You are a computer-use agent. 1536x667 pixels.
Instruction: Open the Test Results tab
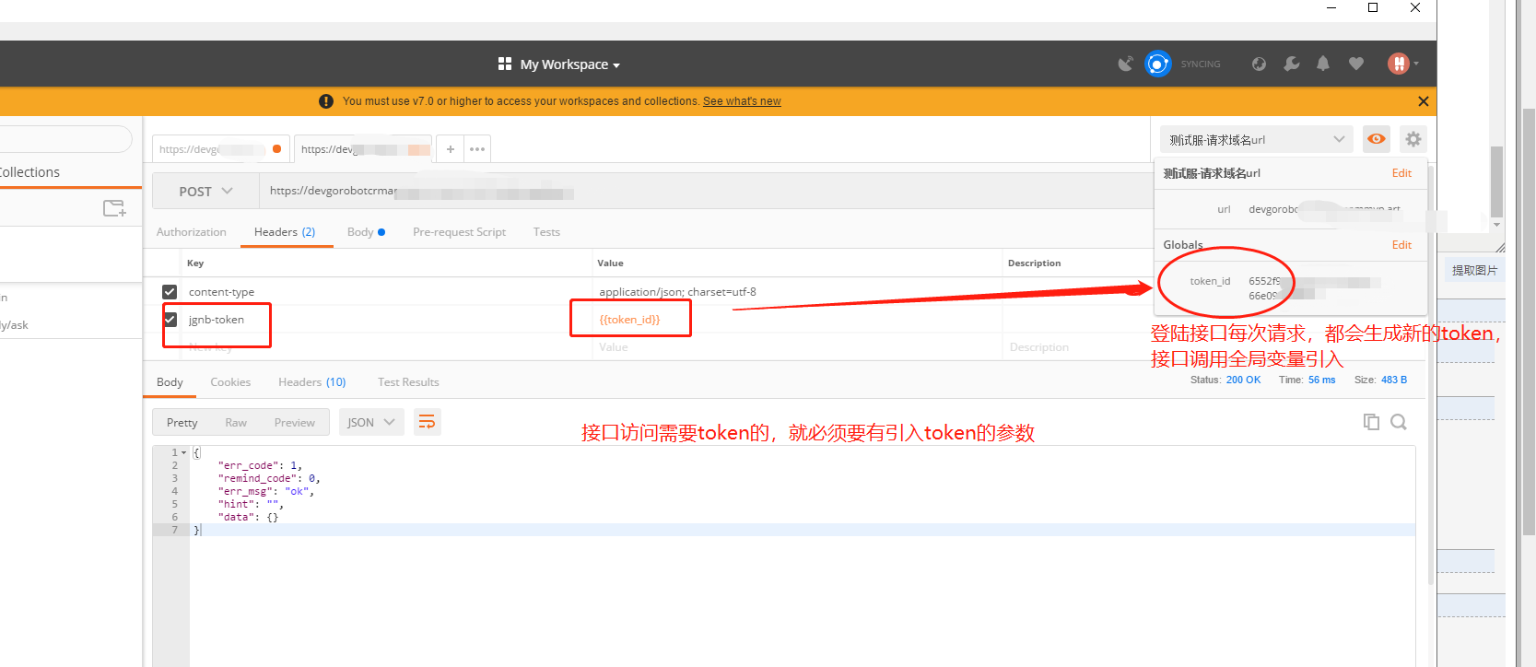[x=408, y=382]
